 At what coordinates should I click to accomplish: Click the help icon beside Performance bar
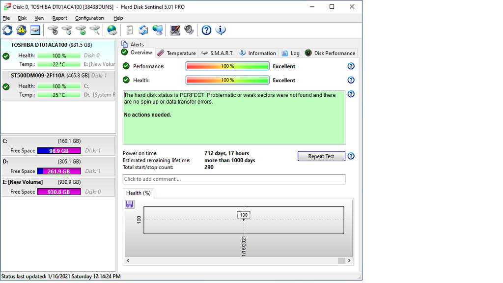point(351,66)
